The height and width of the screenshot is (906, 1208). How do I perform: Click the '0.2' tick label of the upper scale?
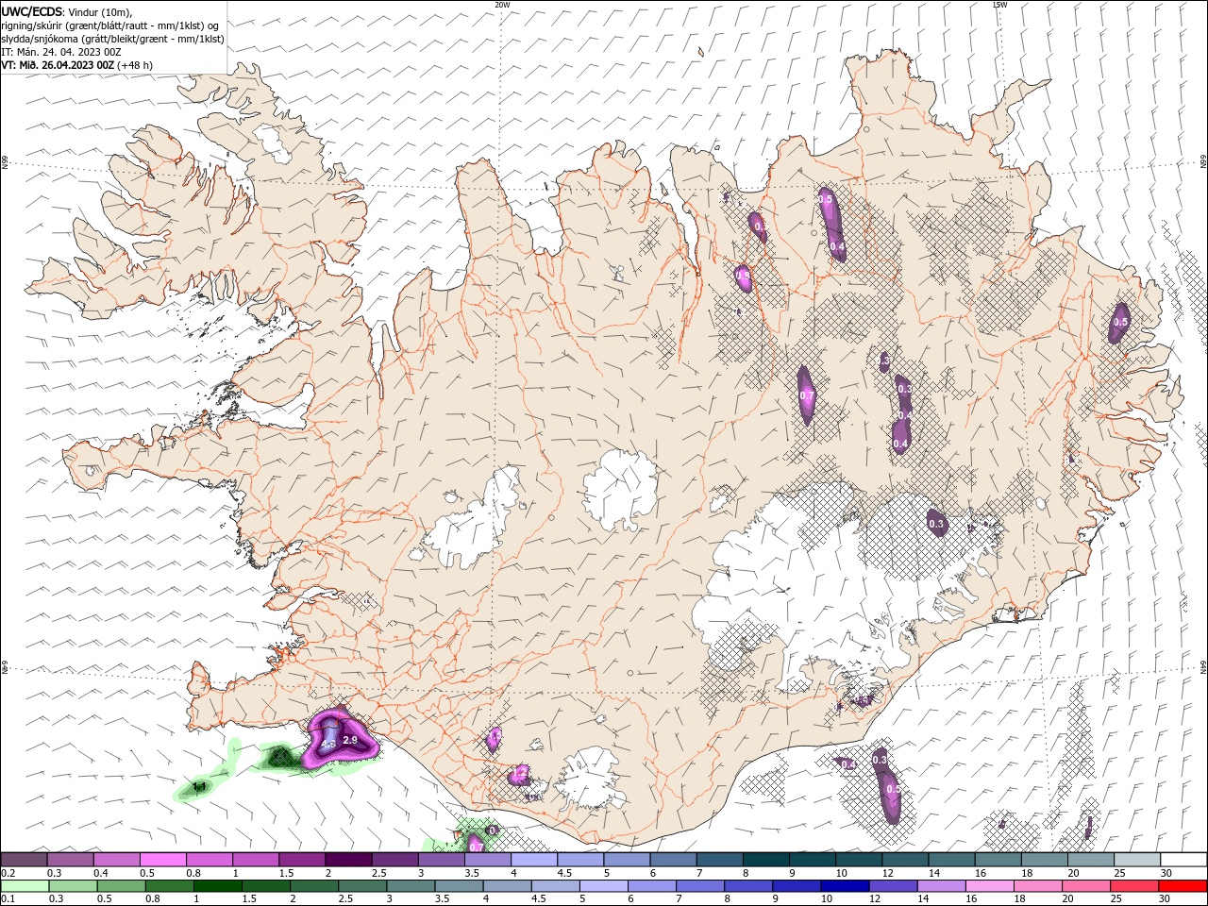[x=8, y=873]
